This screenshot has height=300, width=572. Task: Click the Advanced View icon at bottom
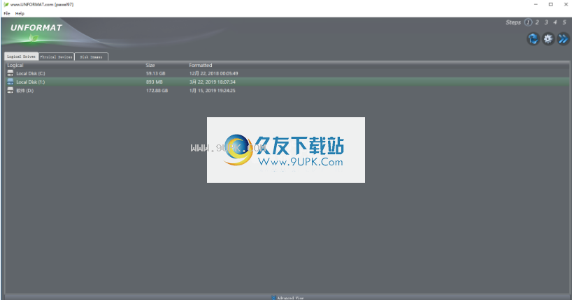point(273,298)
